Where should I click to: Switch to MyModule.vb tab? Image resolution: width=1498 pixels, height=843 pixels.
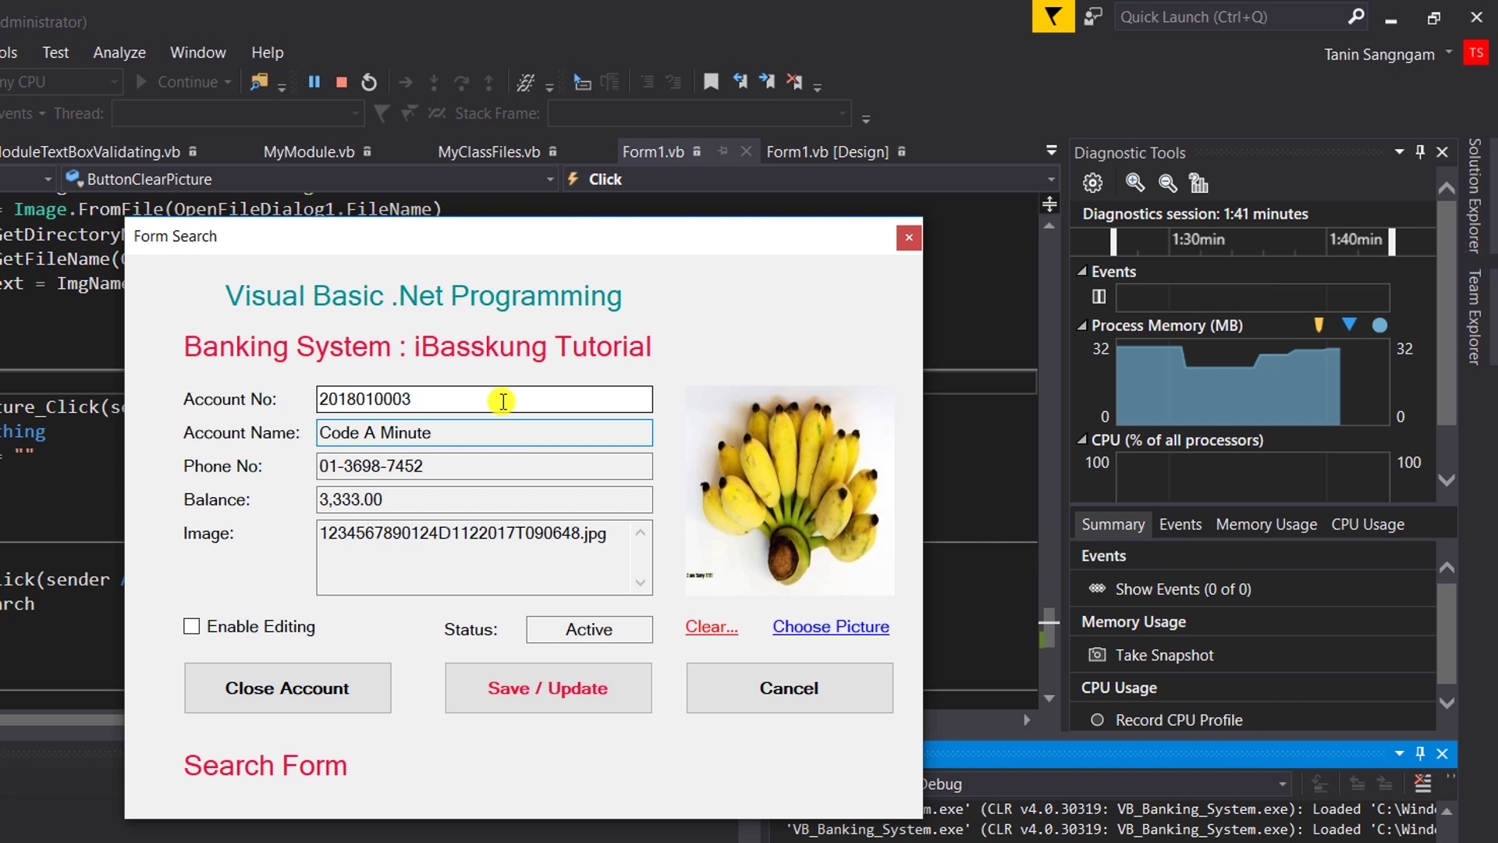(309, 151)
